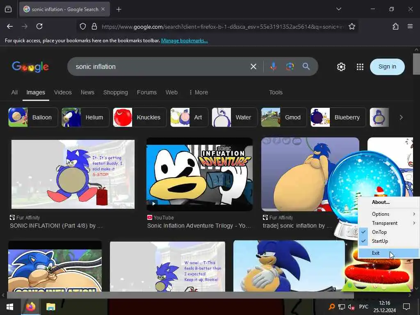Image resolution: width=420 pixels, height=315 pixels.
Task: Open File Explorer from taskbar
Action: (50, 307)
